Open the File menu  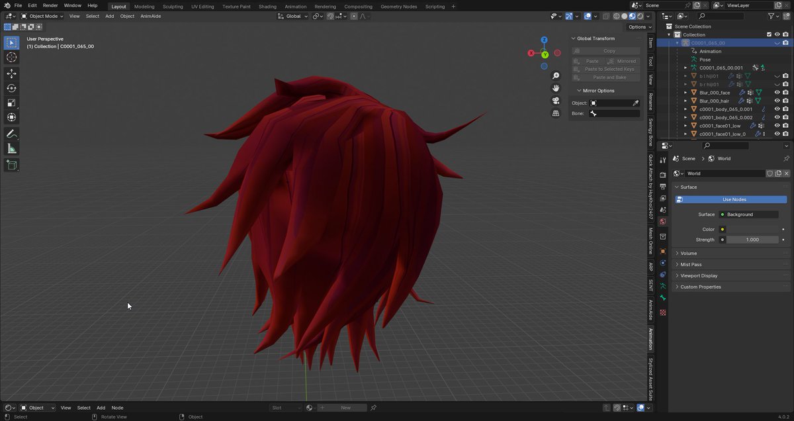click(18, 5)
